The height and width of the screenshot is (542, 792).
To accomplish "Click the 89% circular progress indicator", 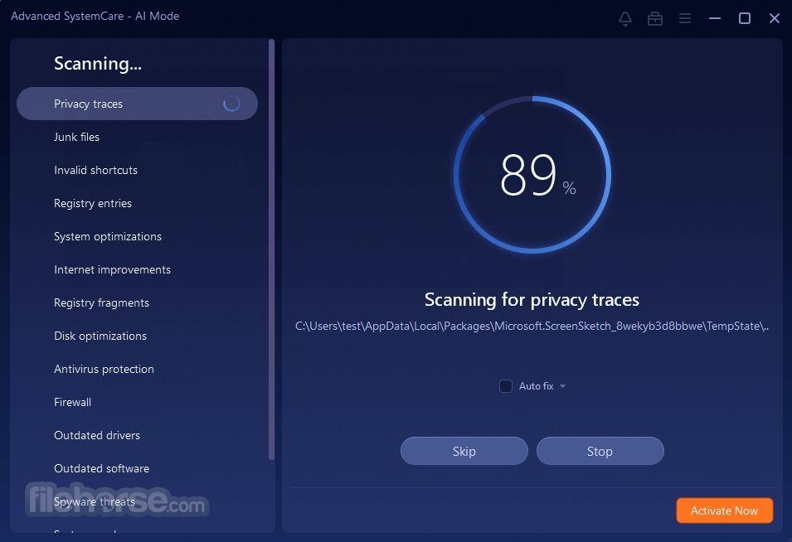I will click(x=532, y=175).
